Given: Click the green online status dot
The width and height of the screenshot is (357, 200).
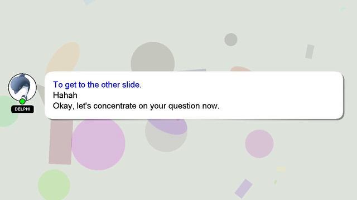Looking at the screenshot, I should (22, 101).
